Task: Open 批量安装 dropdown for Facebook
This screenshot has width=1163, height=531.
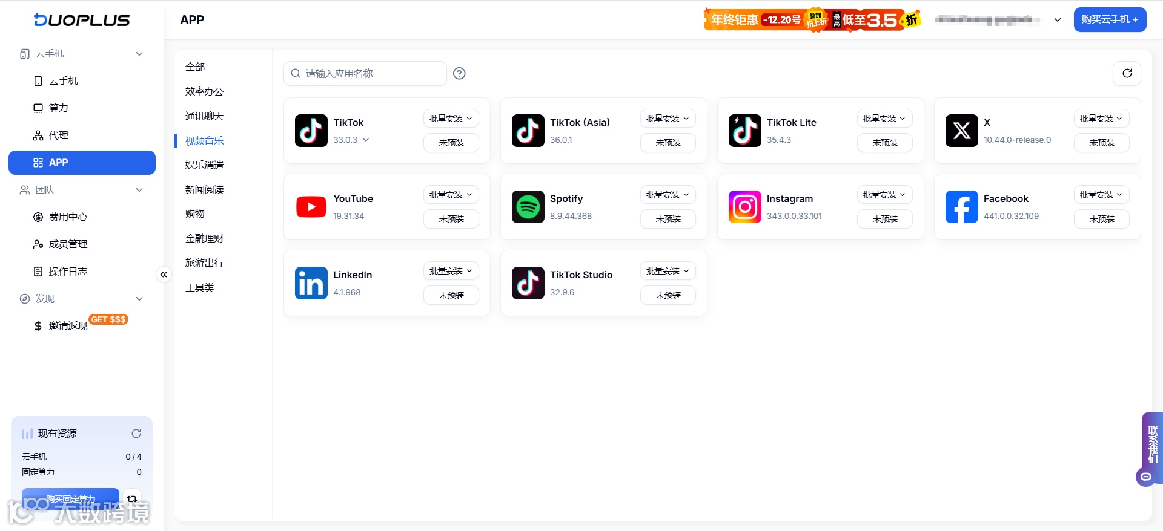Action: pyautogui.click(x=1101, y=195)
